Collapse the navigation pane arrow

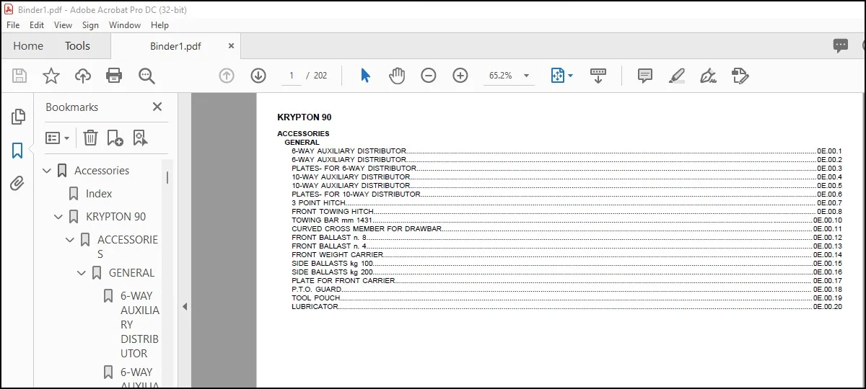185,307
